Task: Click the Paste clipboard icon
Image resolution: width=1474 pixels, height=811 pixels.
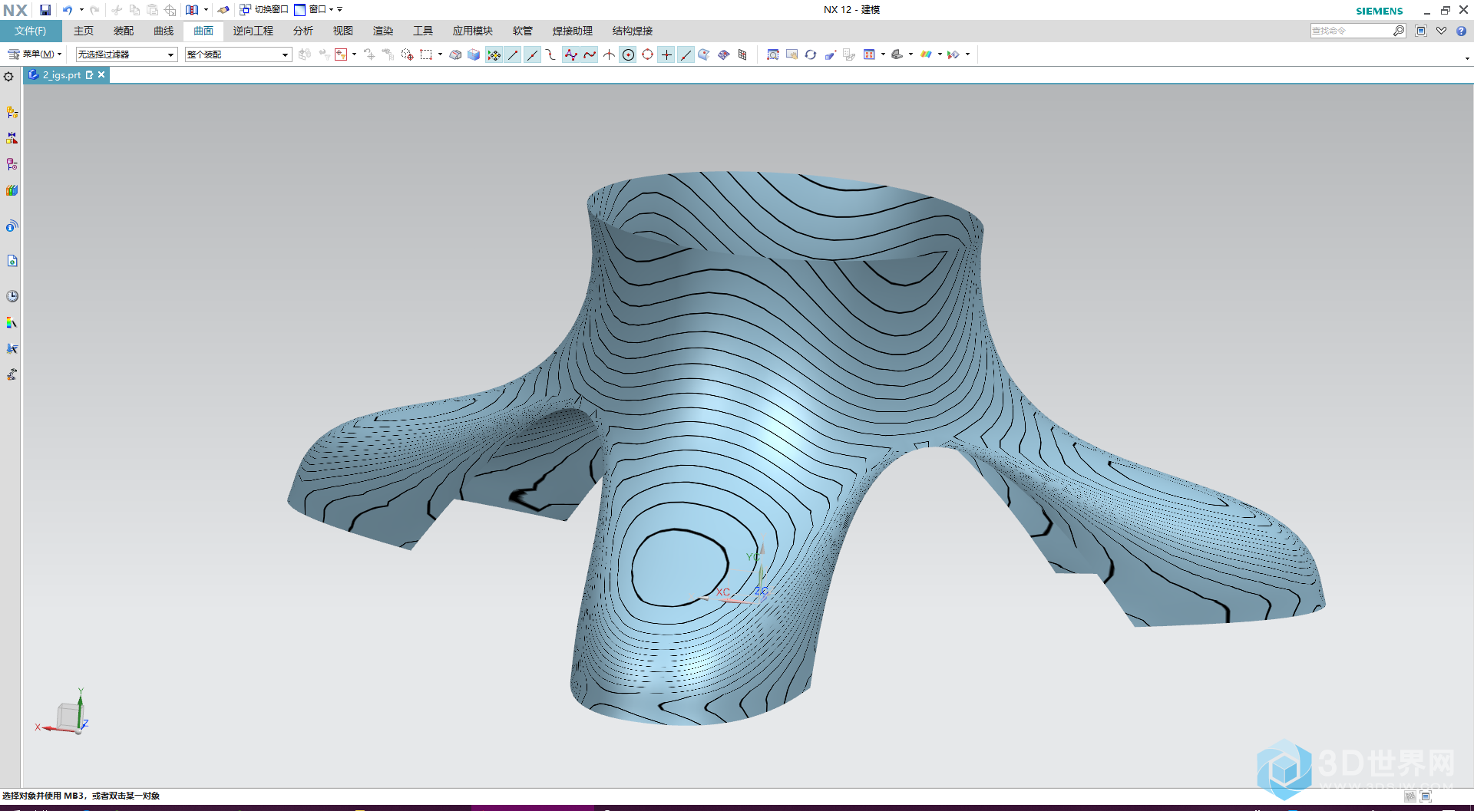Action: (152, 10)
